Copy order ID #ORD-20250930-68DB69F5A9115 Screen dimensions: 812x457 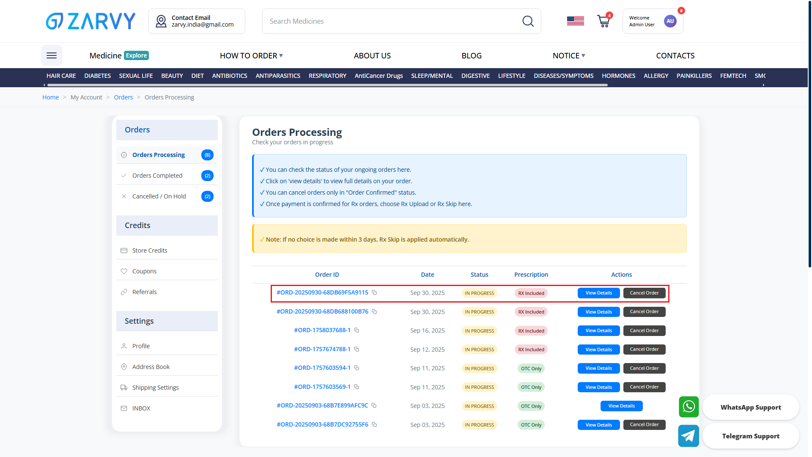tap(374, 293)
